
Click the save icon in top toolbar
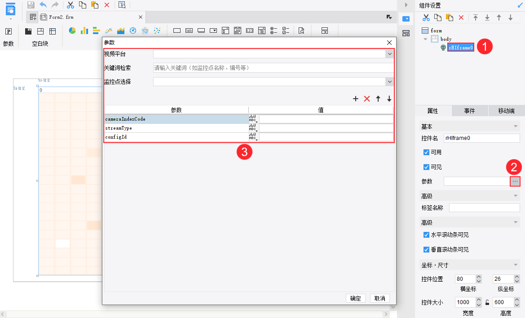coord(31,5)
